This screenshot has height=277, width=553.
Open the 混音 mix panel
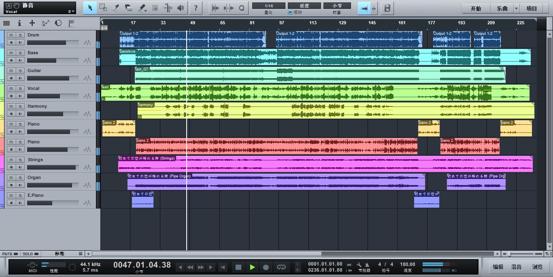516,267
